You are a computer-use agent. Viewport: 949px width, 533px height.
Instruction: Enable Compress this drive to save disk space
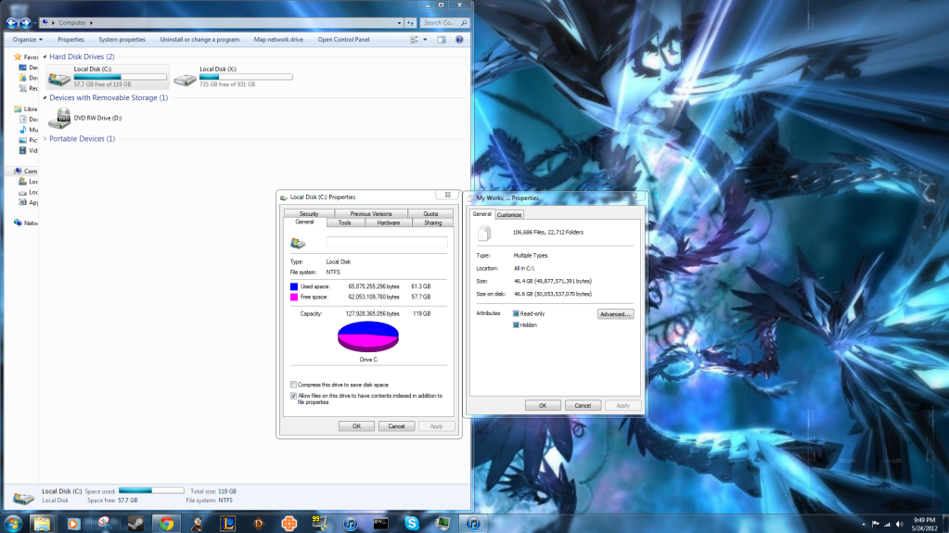pos(293,385)
